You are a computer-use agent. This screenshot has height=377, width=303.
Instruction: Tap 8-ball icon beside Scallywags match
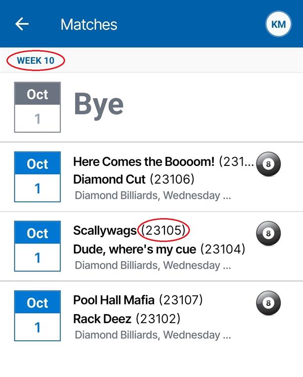[268, 234]
